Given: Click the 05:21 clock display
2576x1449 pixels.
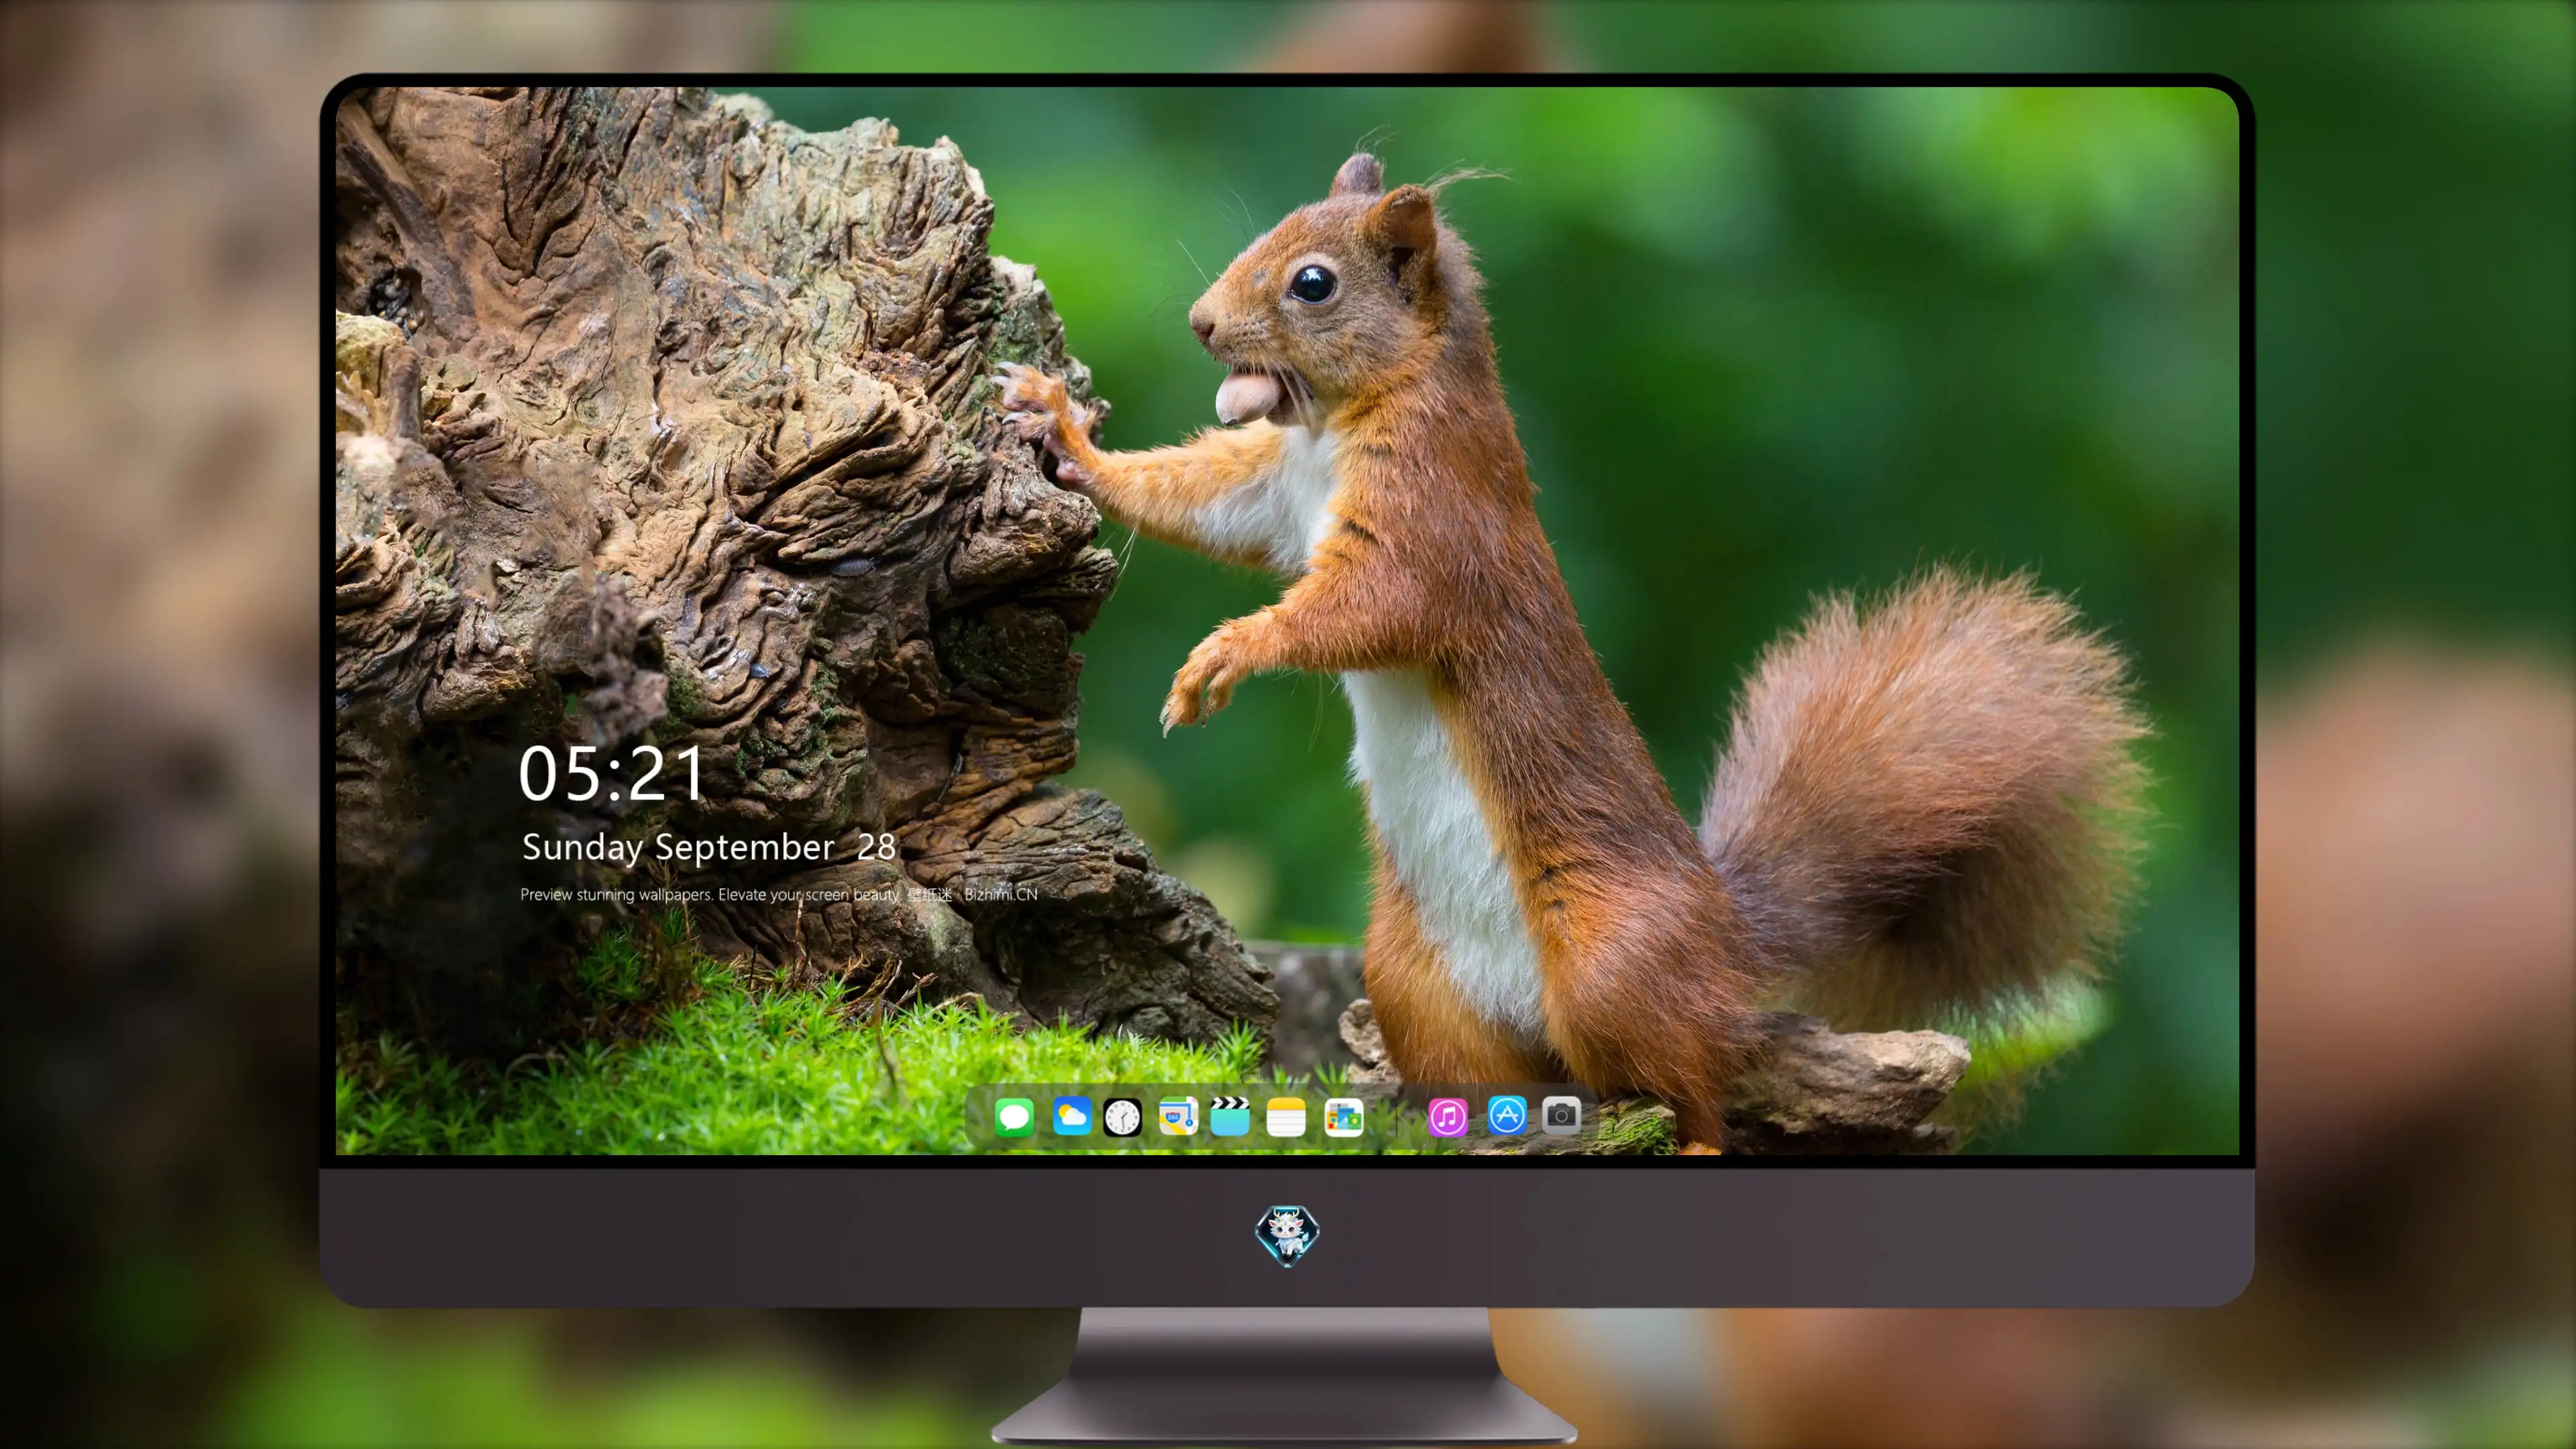Looking at the screenshot, I should click(x=612, y=774).
